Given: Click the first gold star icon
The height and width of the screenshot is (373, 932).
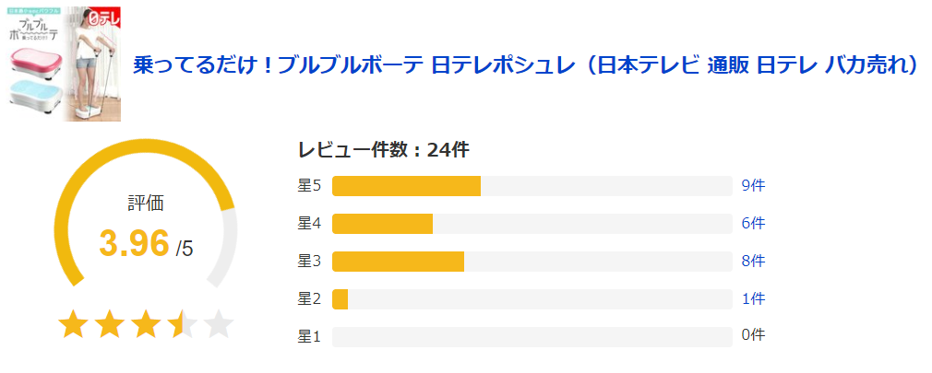Looking at the screenshot, I should (x=73, y=324).
